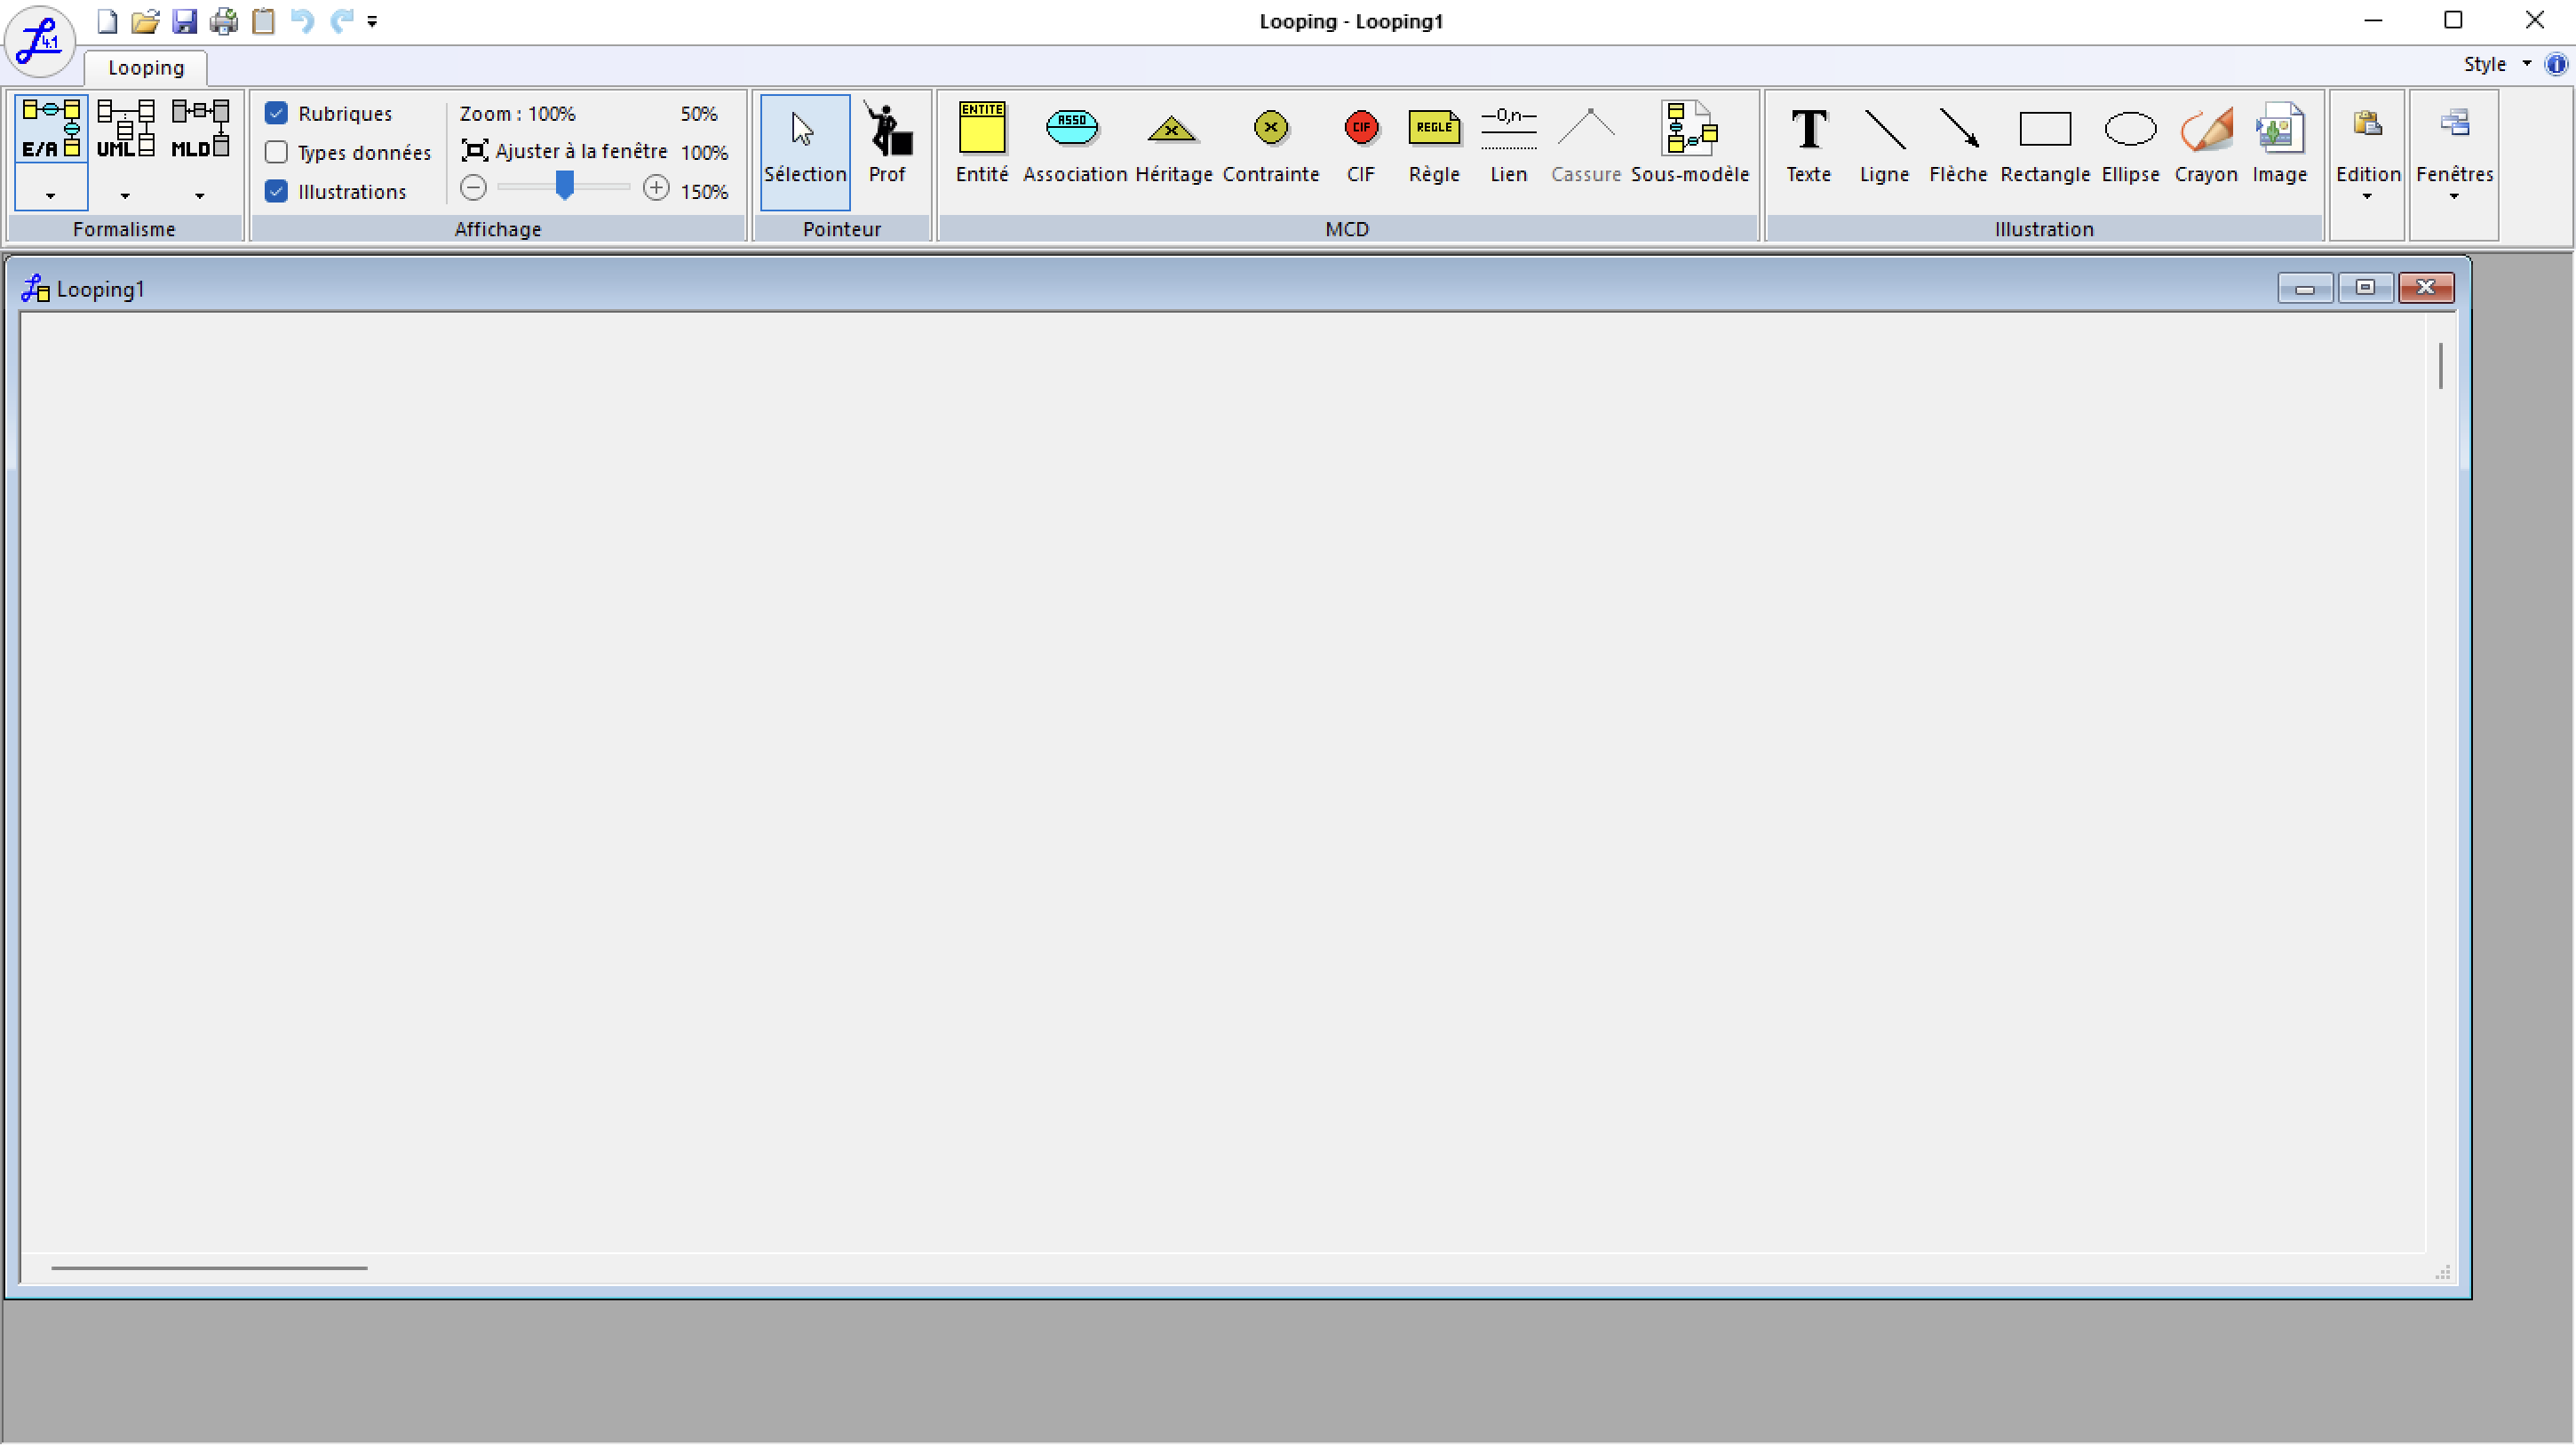
Task: Uncheck the Rubriques checkbox
Action: click(x=276, y=113)
